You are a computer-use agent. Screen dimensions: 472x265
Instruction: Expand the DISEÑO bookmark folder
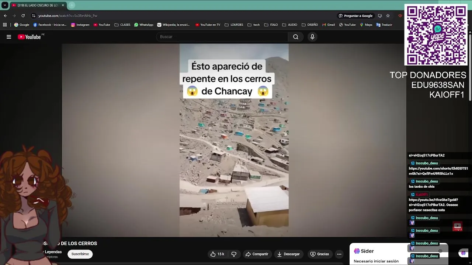click(310, 25)
